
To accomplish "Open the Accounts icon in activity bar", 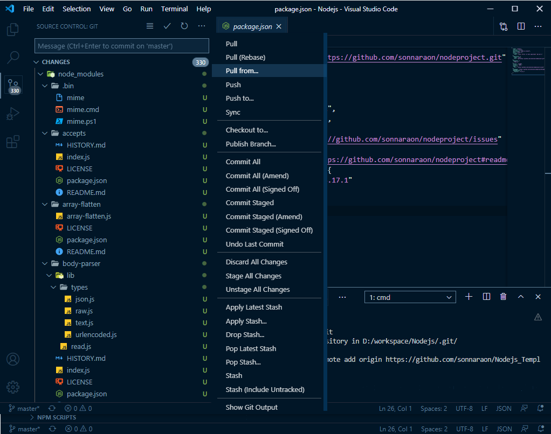I will click(x=12, y=359).
